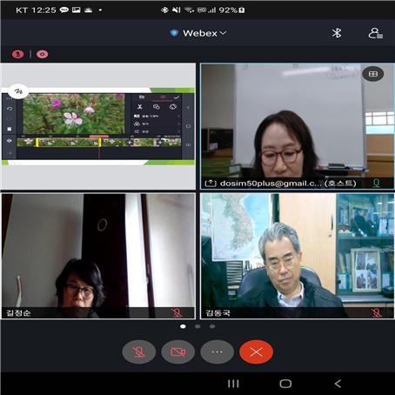Viewport: 395px width, 395px height.
Task: Select the dosim50plus host video tile
Action: click(x=298, y=126)
